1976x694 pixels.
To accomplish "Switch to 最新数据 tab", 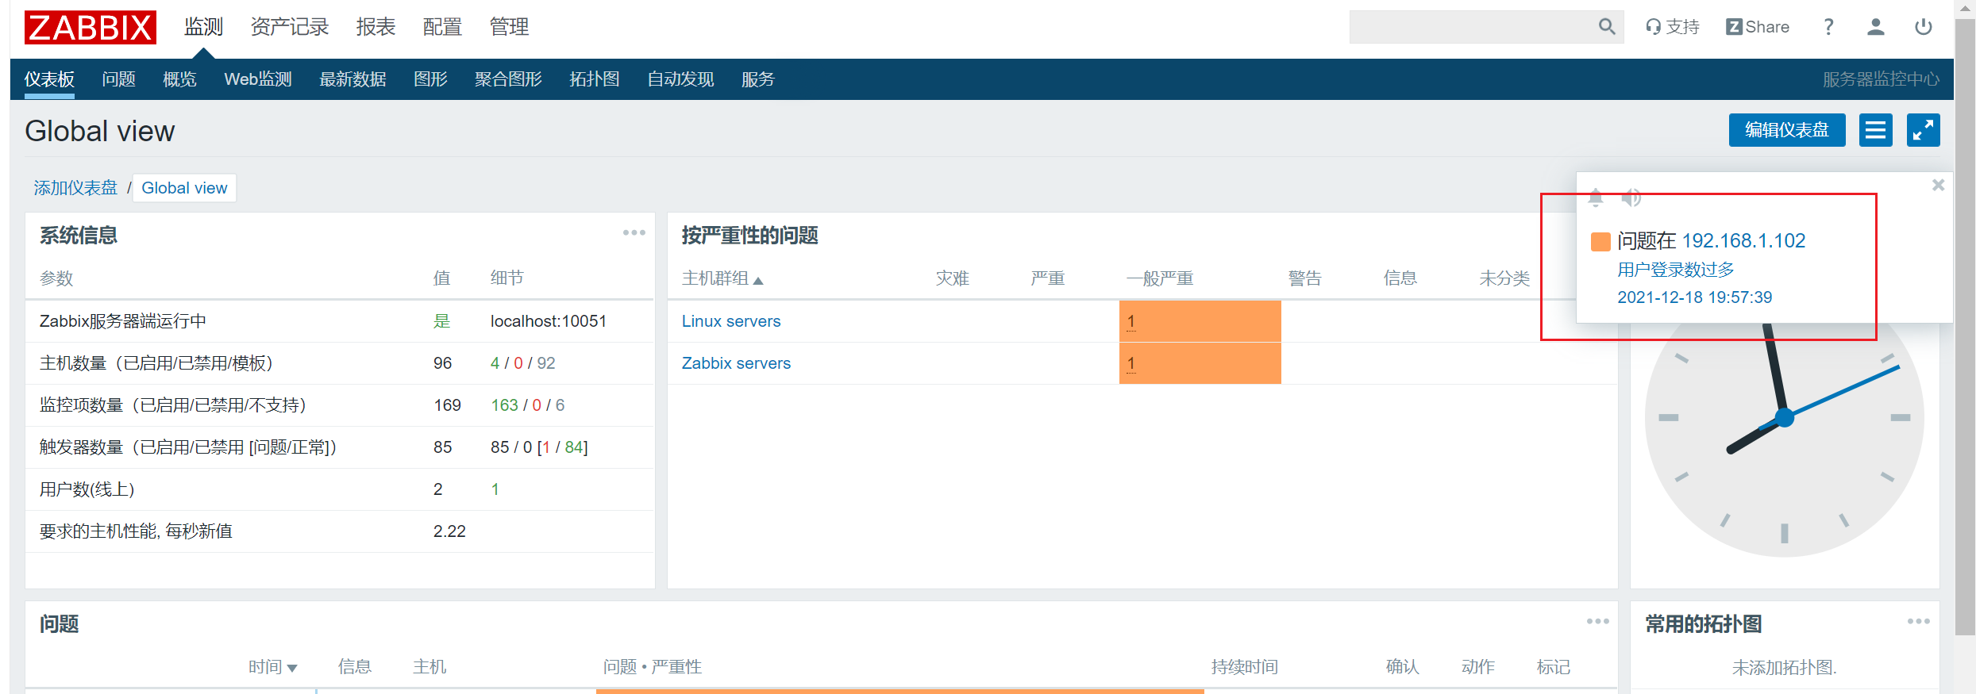I will pyautogui.click(x=352, y=79).
